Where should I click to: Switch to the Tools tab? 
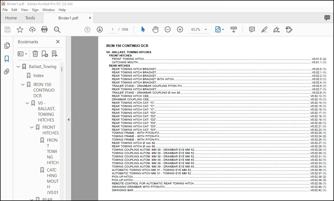[x=30, y=18]
